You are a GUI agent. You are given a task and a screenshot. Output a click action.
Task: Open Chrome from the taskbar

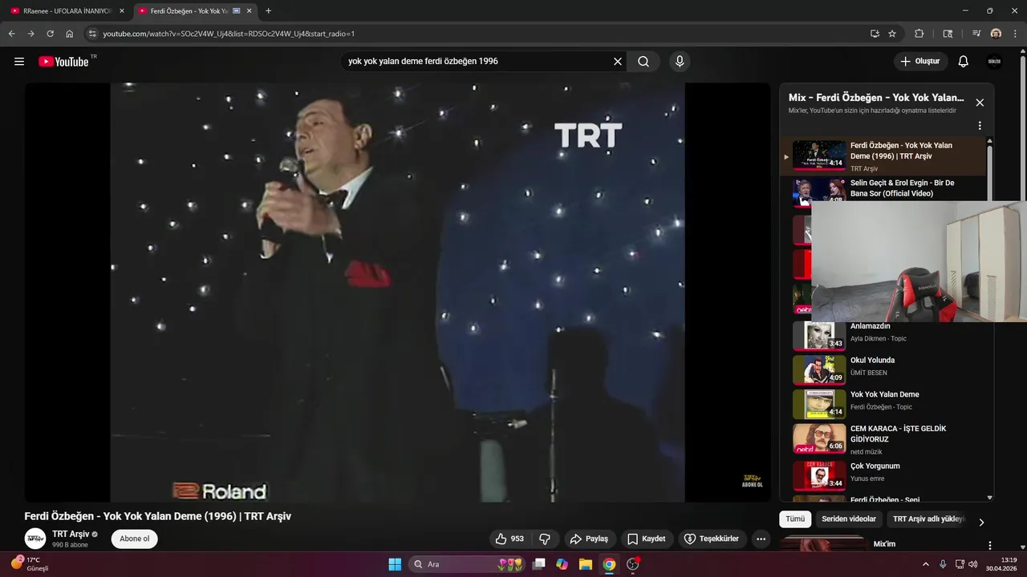tap(609, 564)
